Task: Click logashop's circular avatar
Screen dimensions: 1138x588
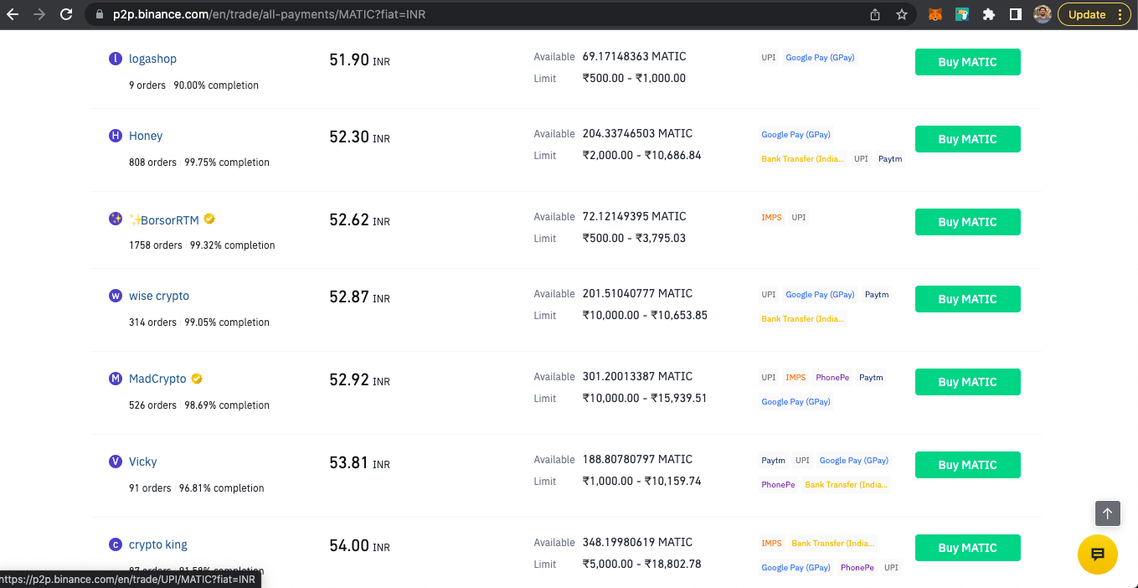Action: tap(116, 59)
